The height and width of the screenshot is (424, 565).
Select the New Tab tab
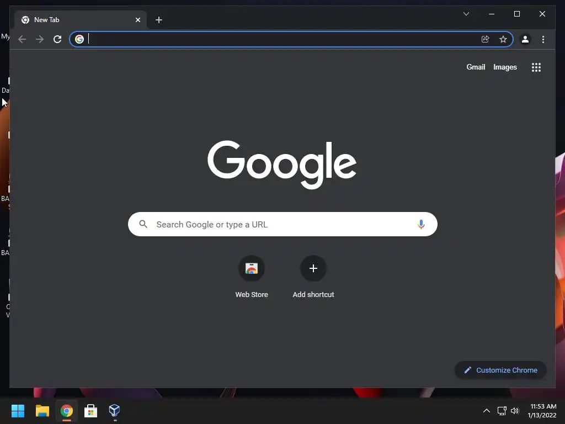click(x=81, y=20)
